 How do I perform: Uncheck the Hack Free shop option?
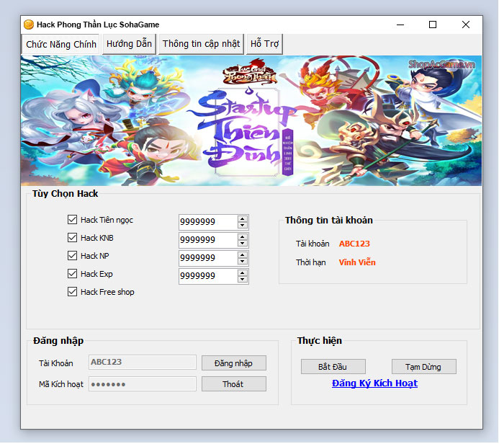tap(72, 292)
